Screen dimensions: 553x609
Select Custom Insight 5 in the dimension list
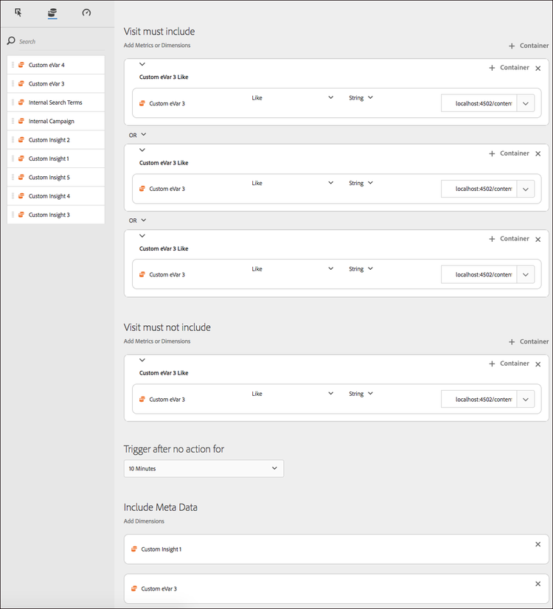pyautogui.click(x=55, y=178)
